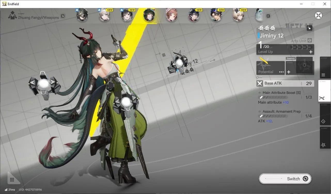331x194 pixels.
Task: Select the partially faded pale creature portrait
Action: coord(259,15)
